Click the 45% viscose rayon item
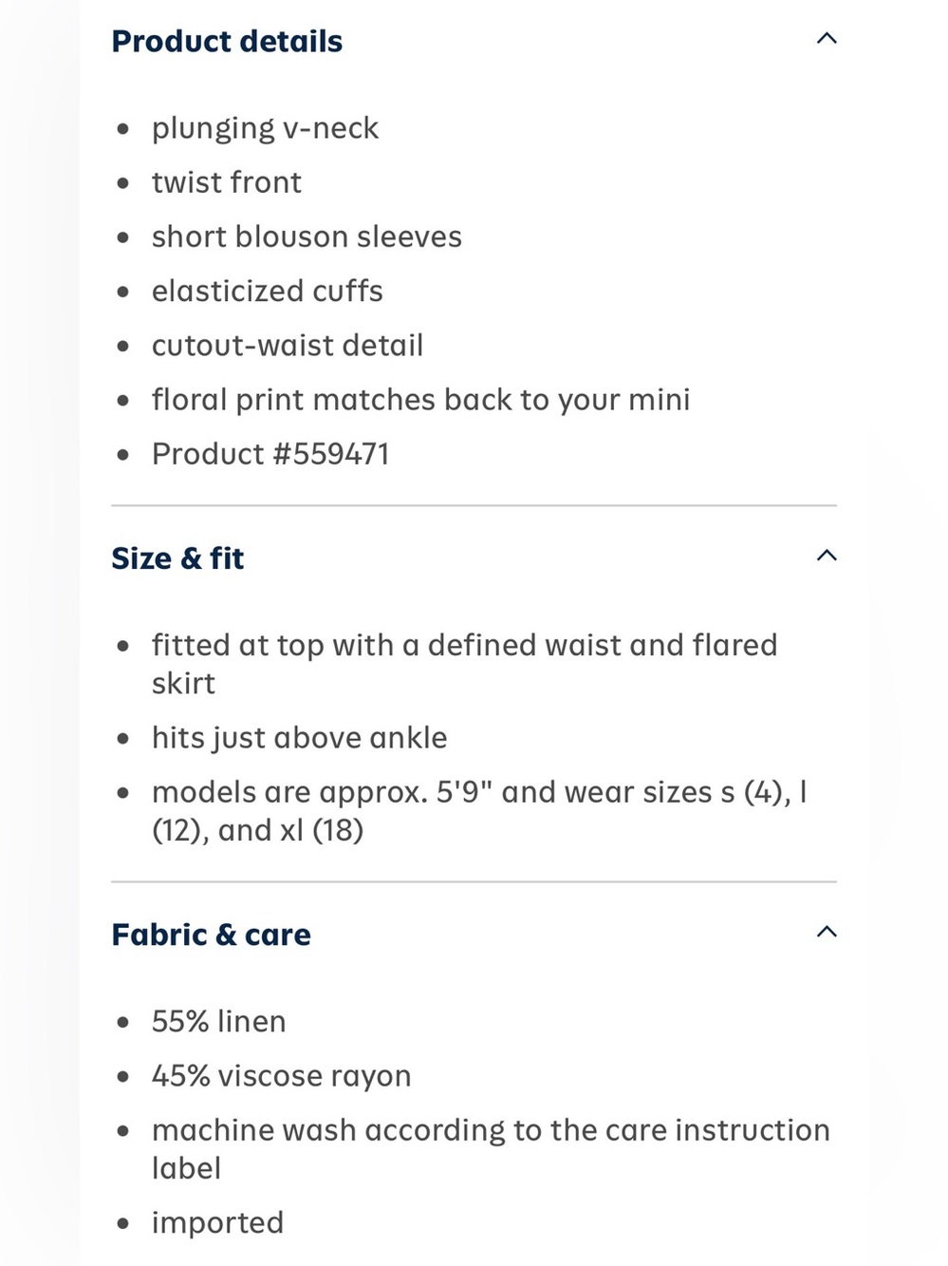 tap(282, 1076)
